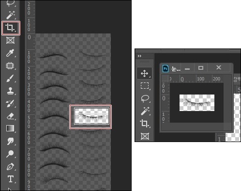Select the Gradient tool
This screenshot has width=241, height=191.
coord(10,128)
